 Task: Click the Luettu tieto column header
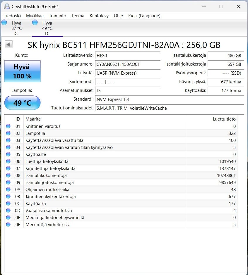pyautogui.click(x=211, y=119)
